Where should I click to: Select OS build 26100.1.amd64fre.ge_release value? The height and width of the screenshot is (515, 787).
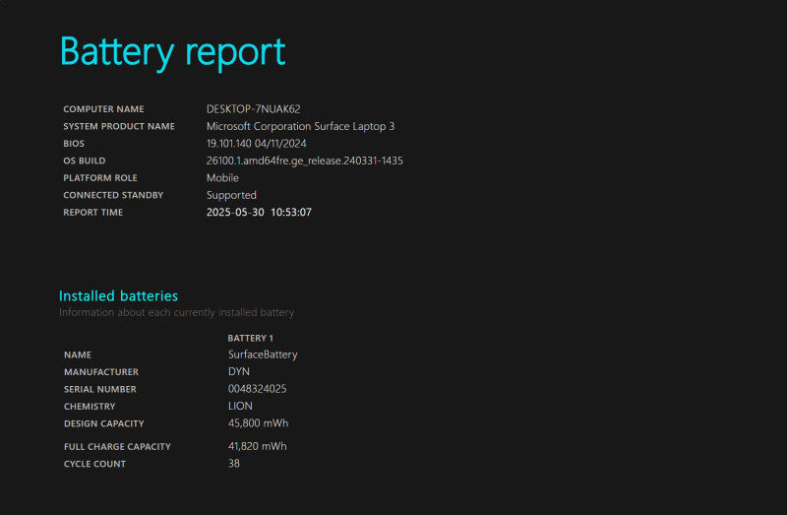pos(305,161)
